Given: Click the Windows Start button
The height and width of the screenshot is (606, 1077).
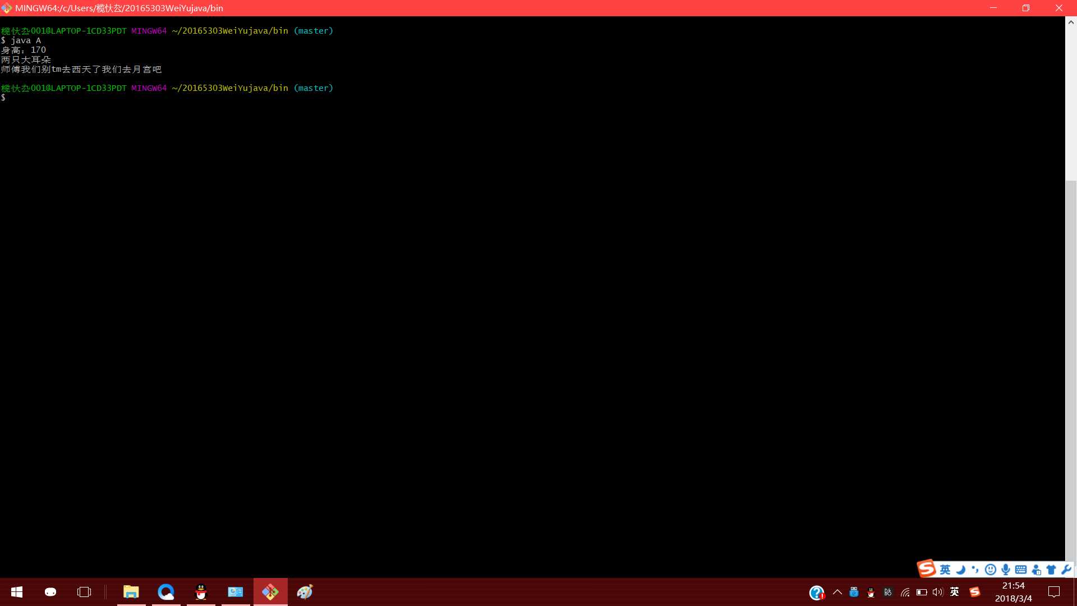Looking at the screenshot, I should point(17,592).
